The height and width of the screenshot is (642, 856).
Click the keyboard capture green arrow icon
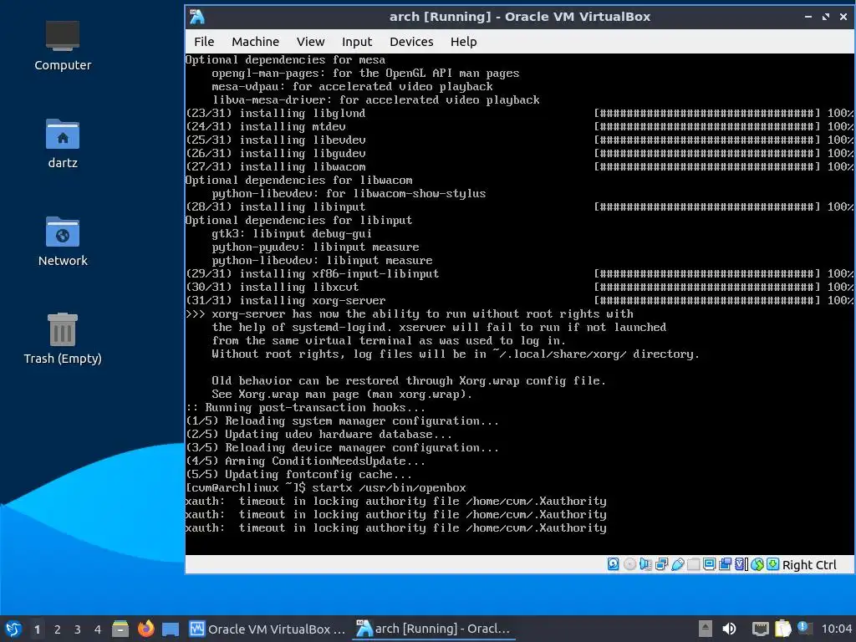click(773, 564)
